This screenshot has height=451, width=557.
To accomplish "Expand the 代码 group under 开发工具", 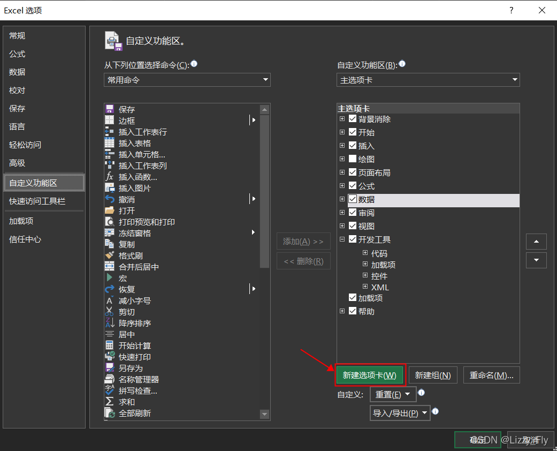I will coord(364,253).
